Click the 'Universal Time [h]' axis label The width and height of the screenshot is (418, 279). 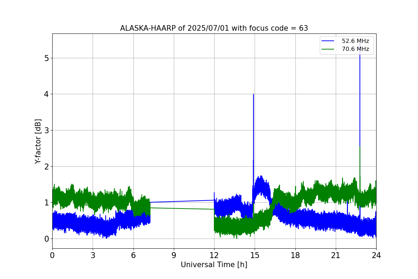pyautogui.click(x=214, y=265)
